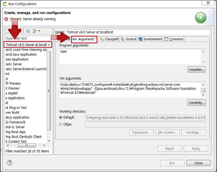Select the Java Application entry
Viewport: 217px width, 172px height.
15,98
